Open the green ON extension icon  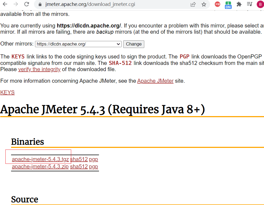click(x=228, y=5)
